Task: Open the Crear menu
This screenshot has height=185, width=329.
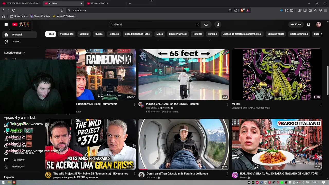Action: pos(296,24)
